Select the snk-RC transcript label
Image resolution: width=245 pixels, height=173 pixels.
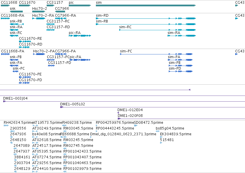16,33
